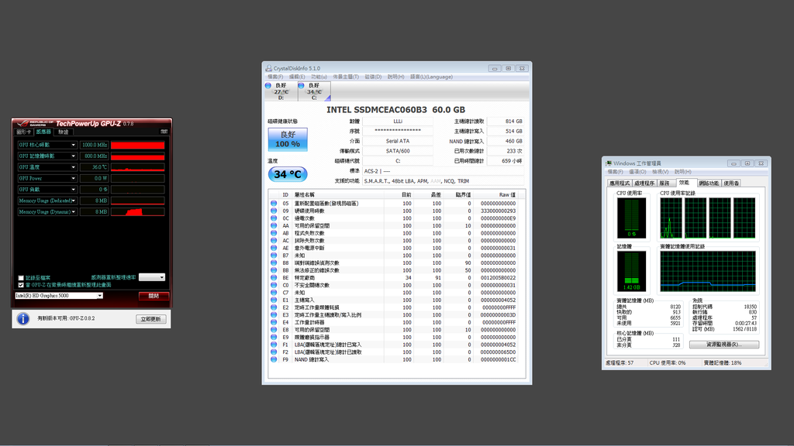Screen dimensions: 794x446
Task: Click the 屬性名稱 column header
Action: pos(304,194)
